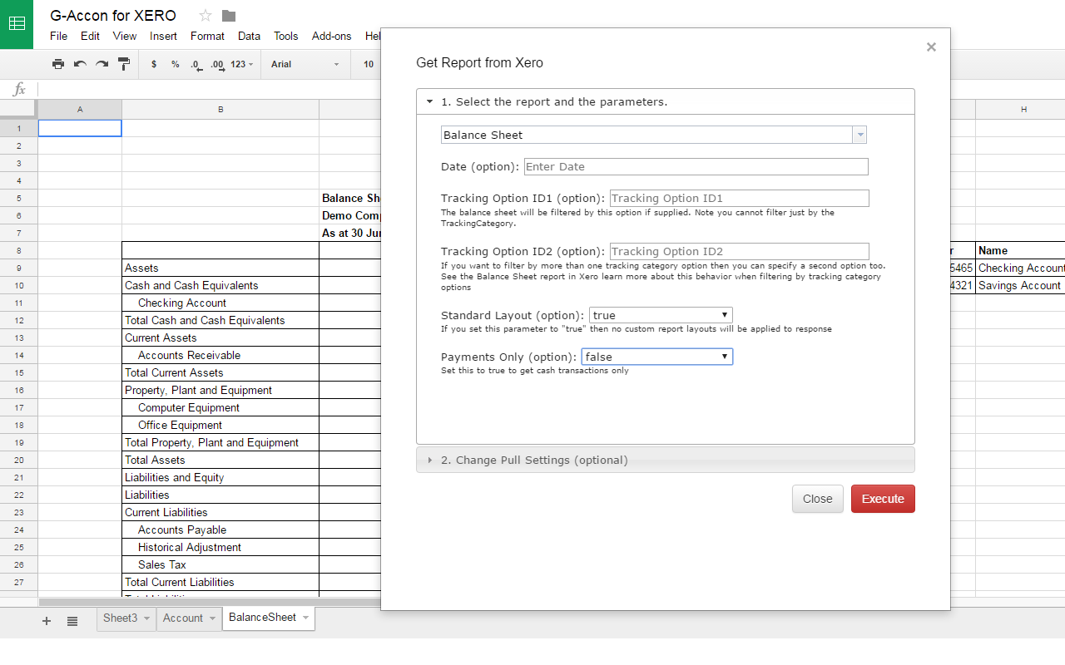Click the increase decimal places icon
1065x665 pixels.
218,64
